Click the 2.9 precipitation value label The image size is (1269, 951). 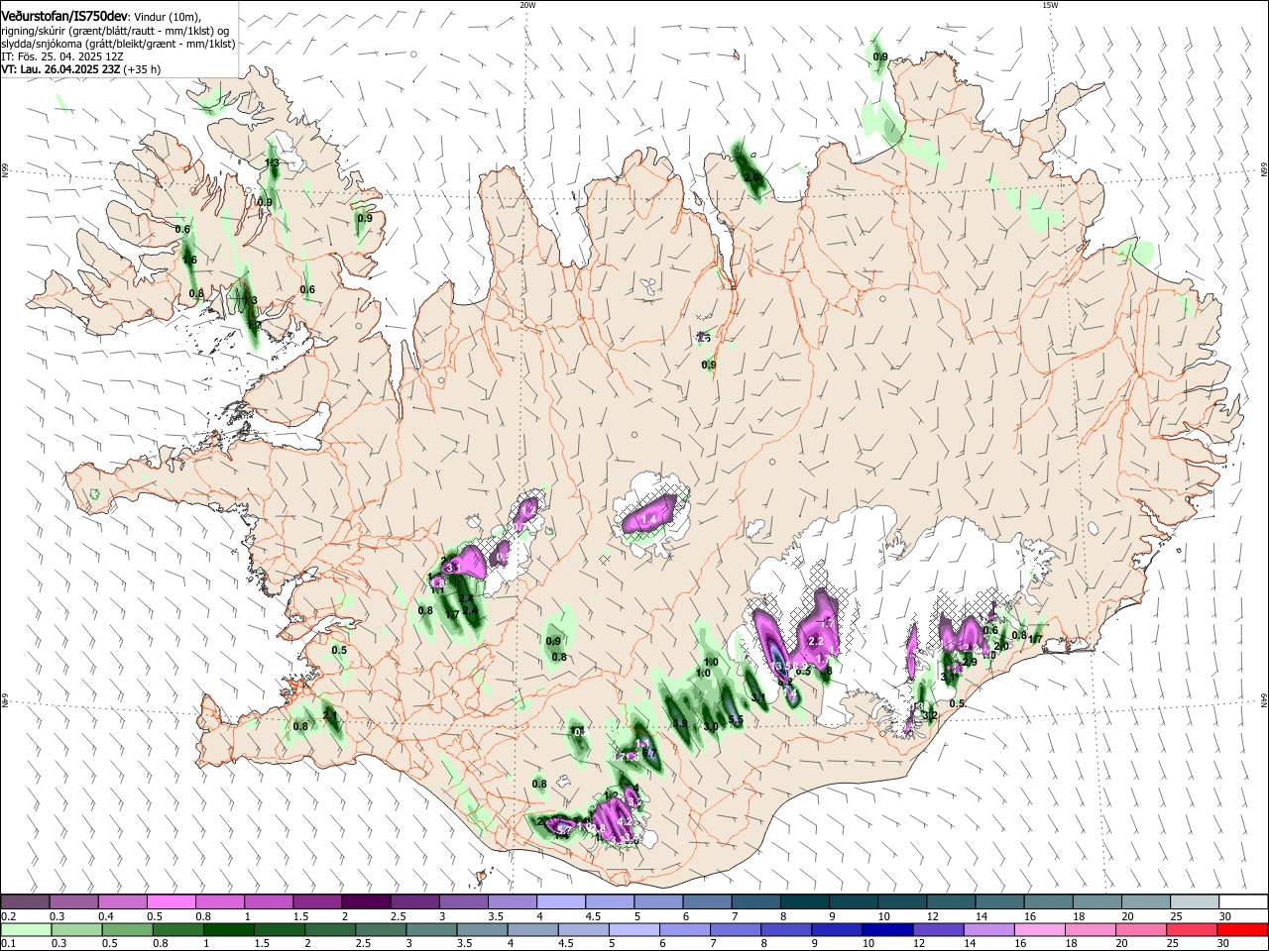coord(970,662)
